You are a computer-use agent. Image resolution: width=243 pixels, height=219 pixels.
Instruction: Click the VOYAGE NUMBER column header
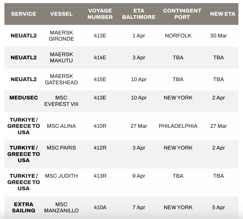pos(100,14)
